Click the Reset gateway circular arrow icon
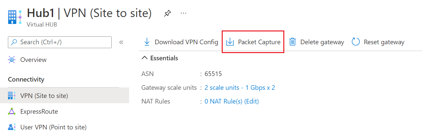Viewport: 422px width, 133px height. coord(356,42)
